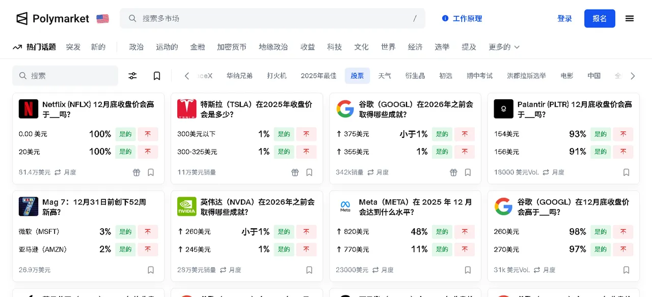
Task: Click the NVIDIA logo thumbnail
Action: 187,206
